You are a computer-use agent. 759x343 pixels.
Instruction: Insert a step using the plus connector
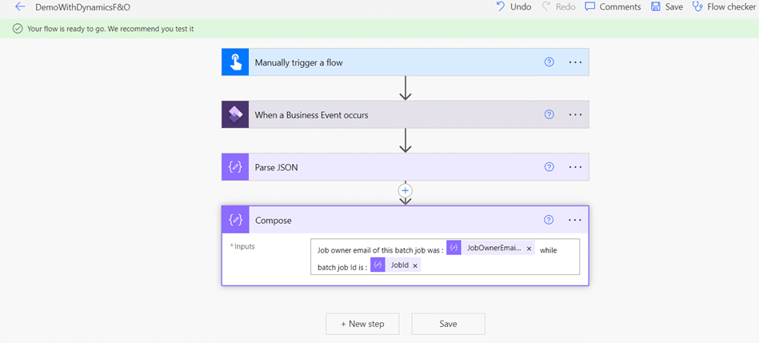pyautogui.click(x=405, y=190)
